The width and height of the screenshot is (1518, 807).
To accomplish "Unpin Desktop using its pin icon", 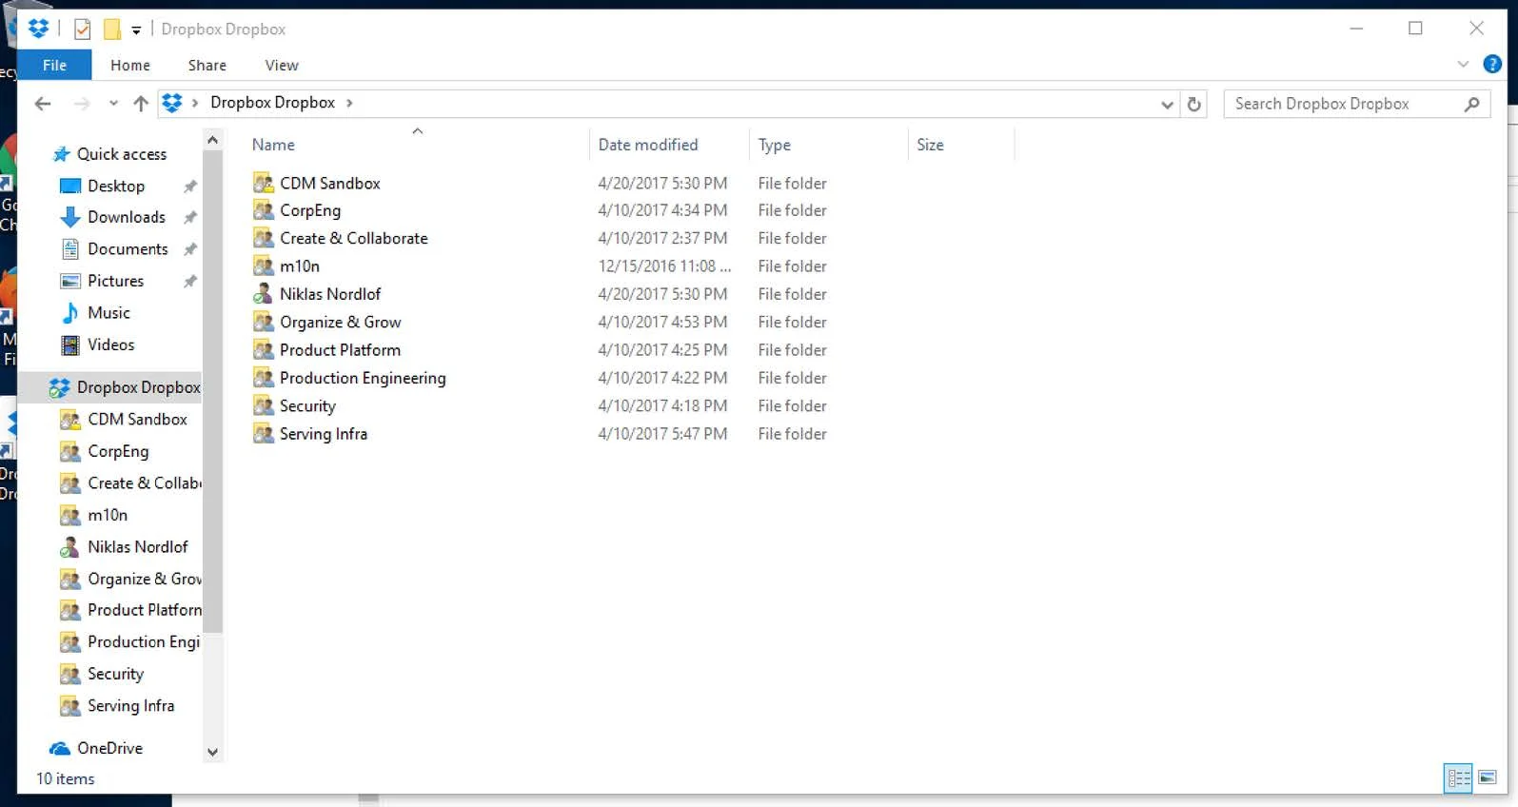I will [190, 186].
